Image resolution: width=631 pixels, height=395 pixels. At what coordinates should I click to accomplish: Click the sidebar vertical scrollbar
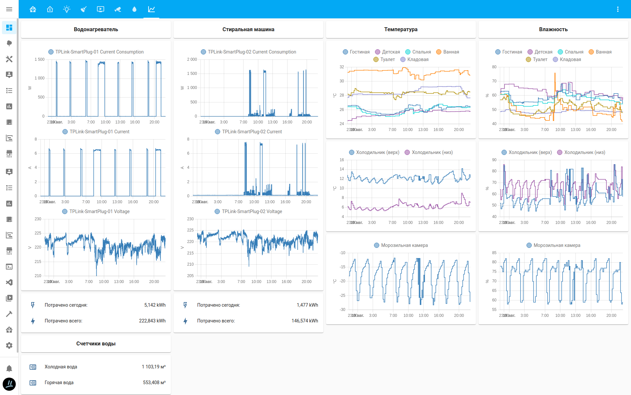[x=17, y=186]
